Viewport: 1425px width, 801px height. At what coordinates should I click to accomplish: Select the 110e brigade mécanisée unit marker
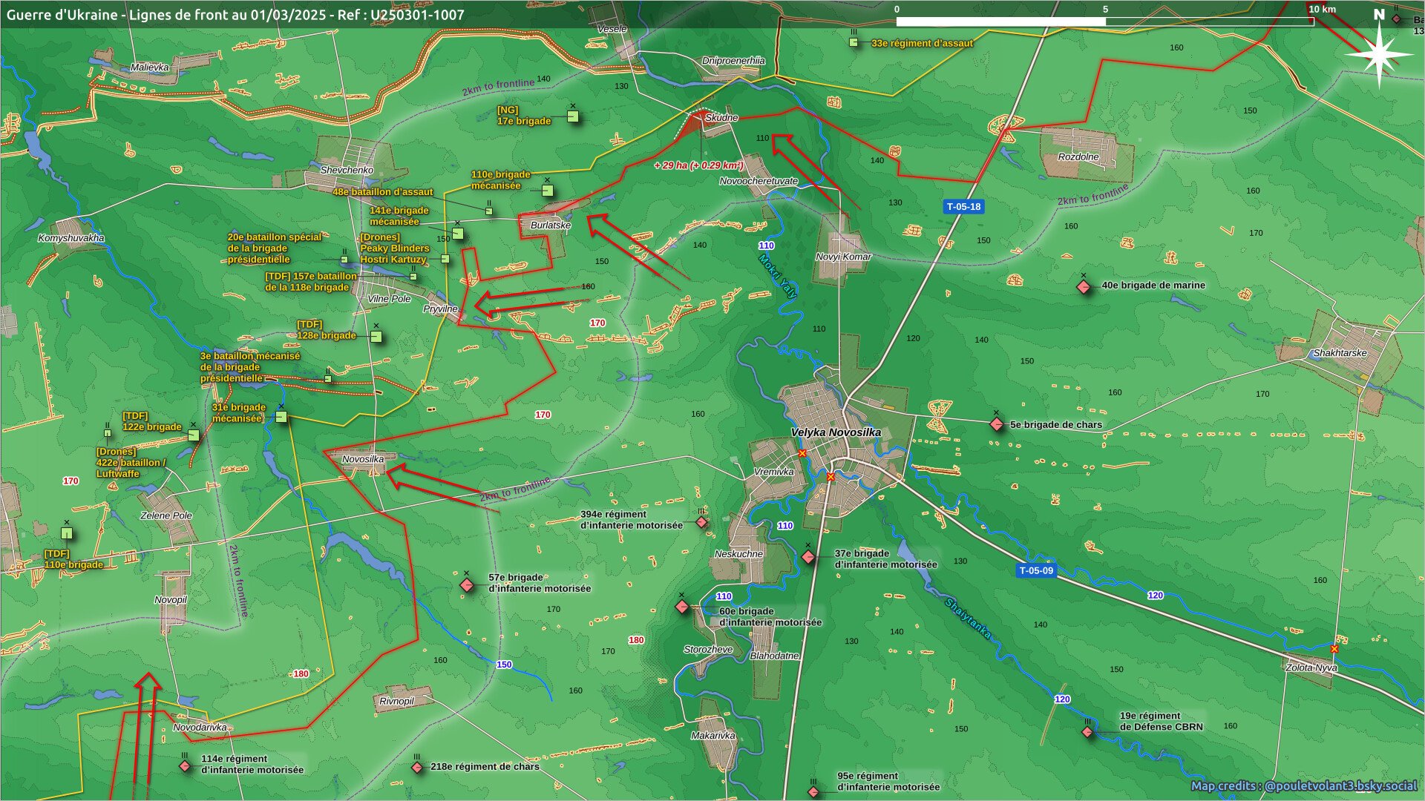[548, 191]
